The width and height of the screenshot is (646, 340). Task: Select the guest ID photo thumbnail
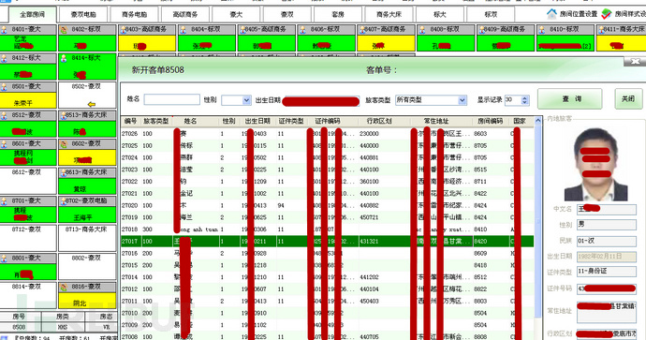[595, 164]
